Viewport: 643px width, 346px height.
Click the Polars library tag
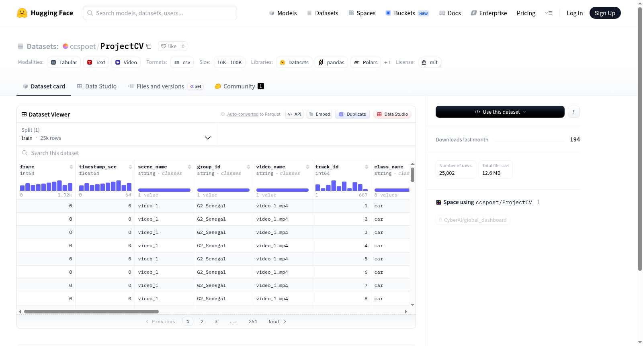coord(366,62)
